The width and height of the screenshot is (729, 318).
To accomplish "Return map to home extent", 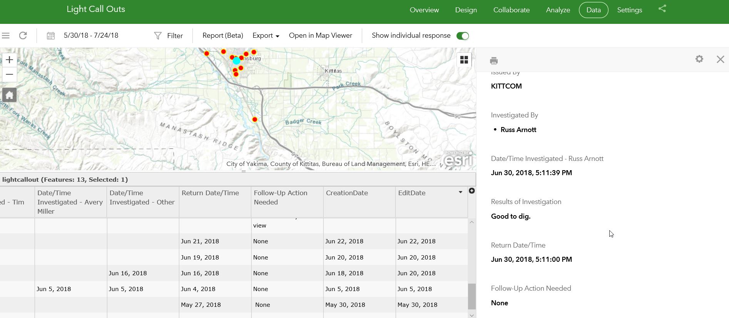I will (9, 95).
